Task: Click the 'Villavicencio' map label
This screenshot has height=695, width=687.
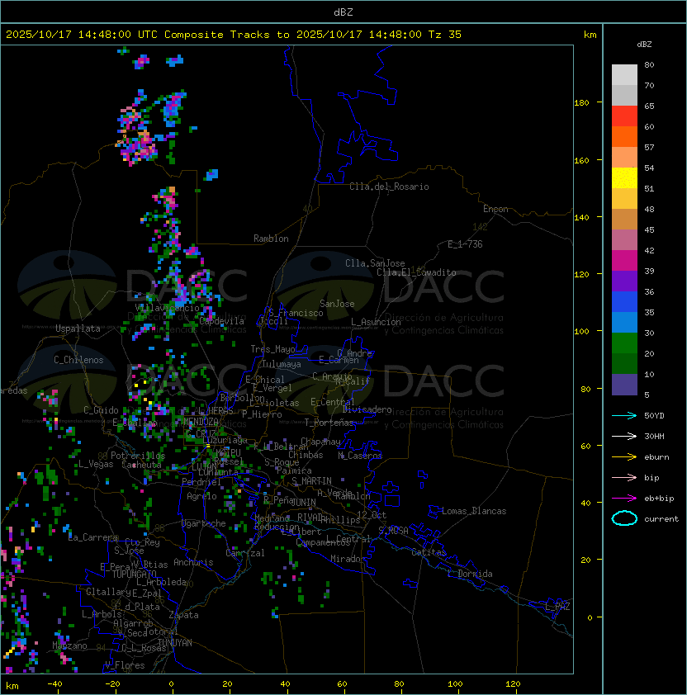Action: 167,308
